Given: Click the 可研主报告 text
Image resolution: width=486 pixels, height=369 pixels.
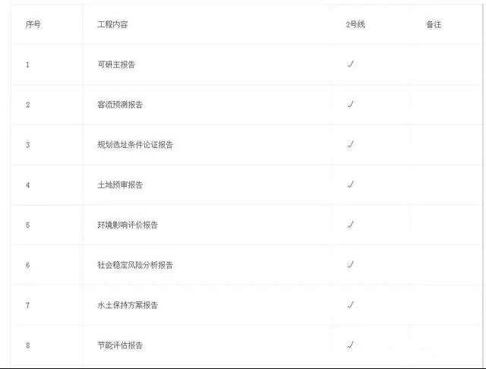Looking at the screenshot, I should pyautogui.click(x=116, y=65).
